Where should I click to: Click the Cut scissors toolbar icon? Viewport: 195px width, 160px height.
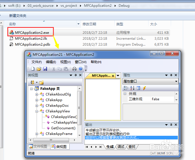(x=54, y=69)
